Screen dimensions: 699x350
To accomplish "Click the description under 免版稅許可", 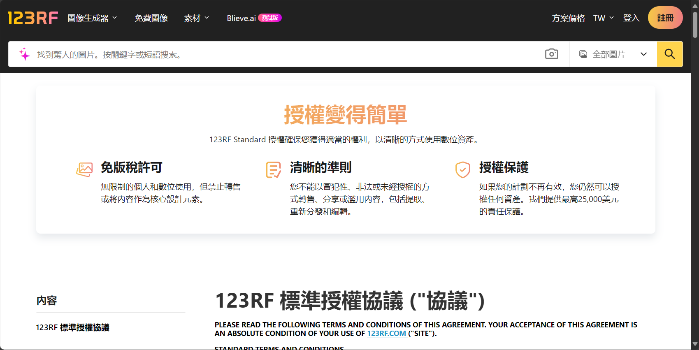I will pyautogui.click(x=171, y=193).
